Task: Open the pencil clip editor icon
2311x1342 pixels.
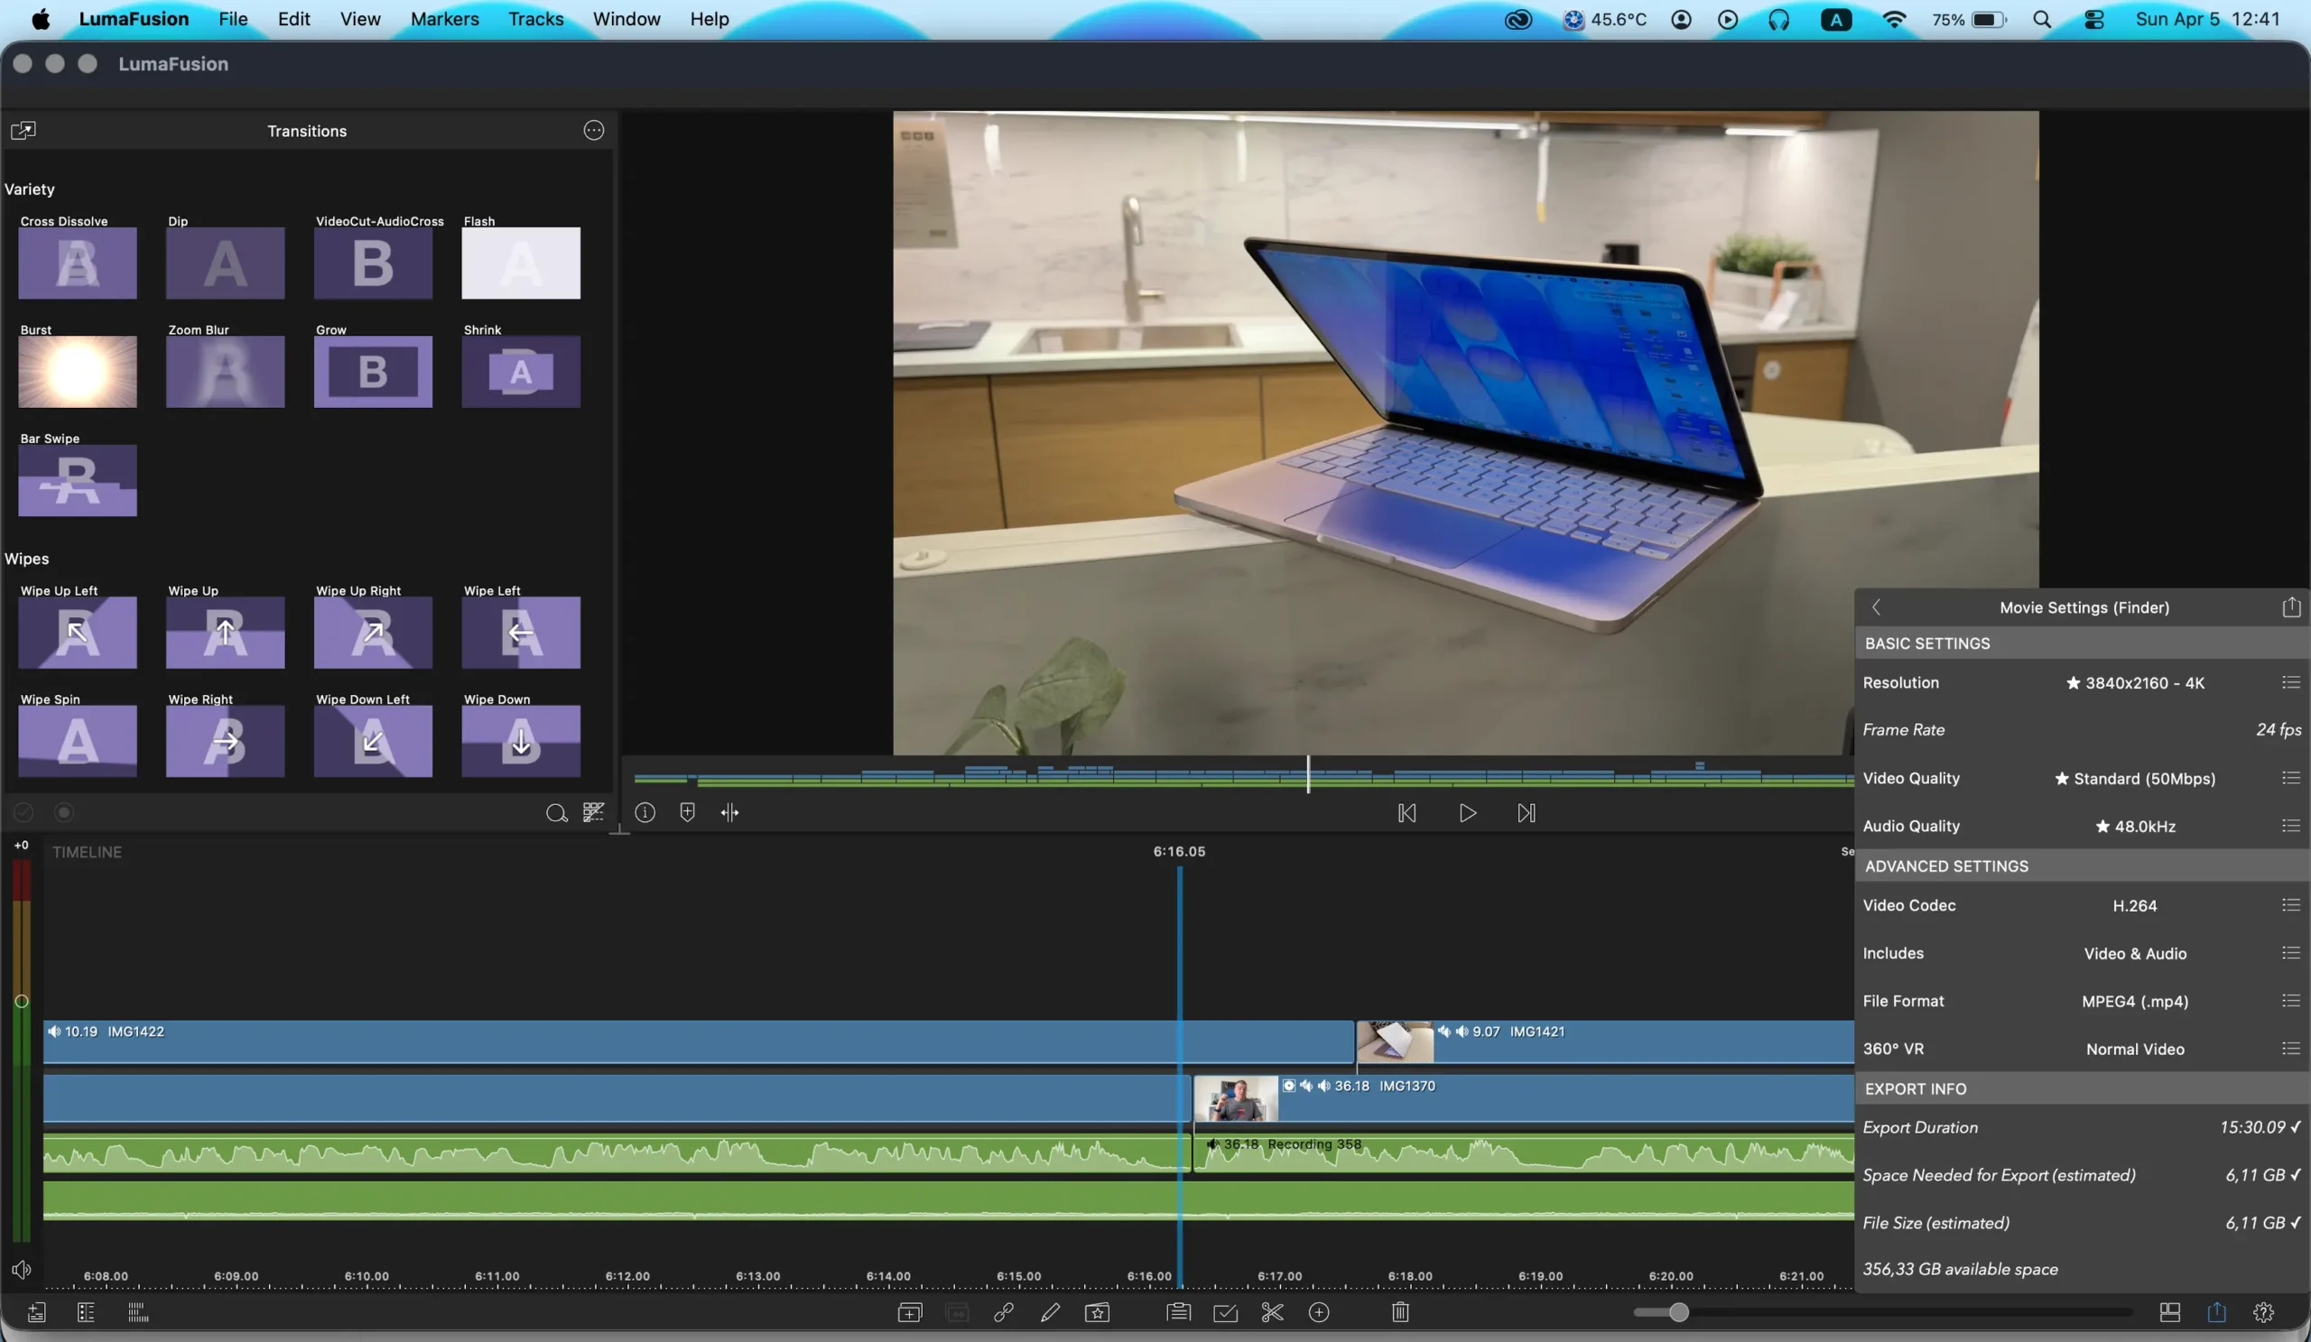Action: (1050, 1312)
